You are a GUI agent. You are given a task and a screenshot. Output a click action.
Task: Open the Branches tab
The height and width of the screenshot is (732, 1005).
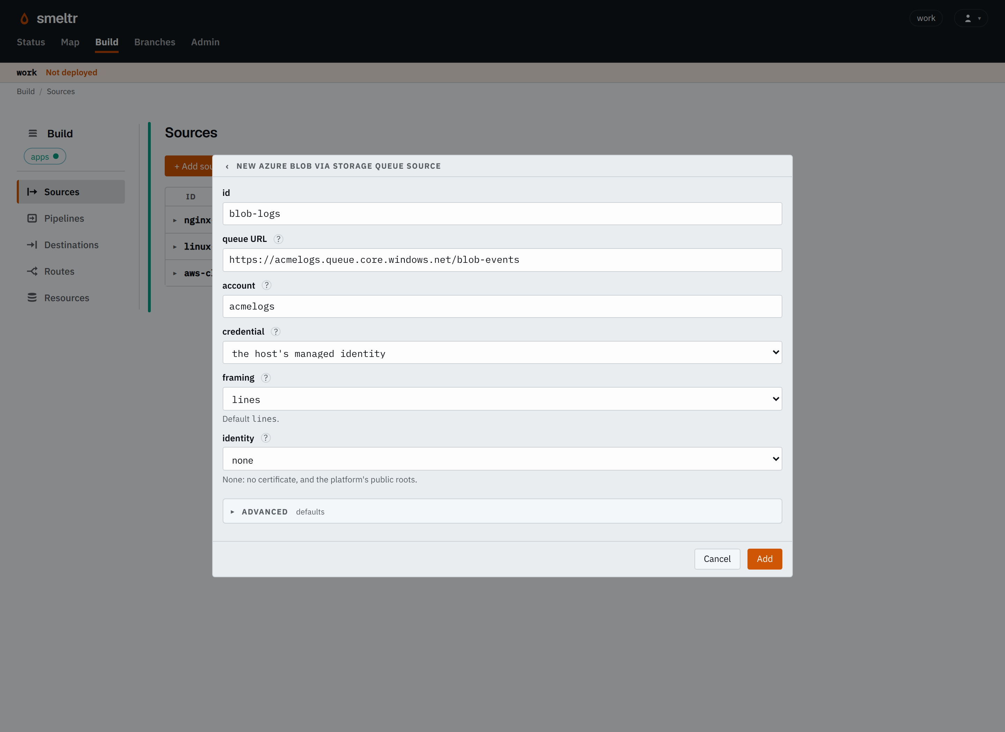coord(155,42)
